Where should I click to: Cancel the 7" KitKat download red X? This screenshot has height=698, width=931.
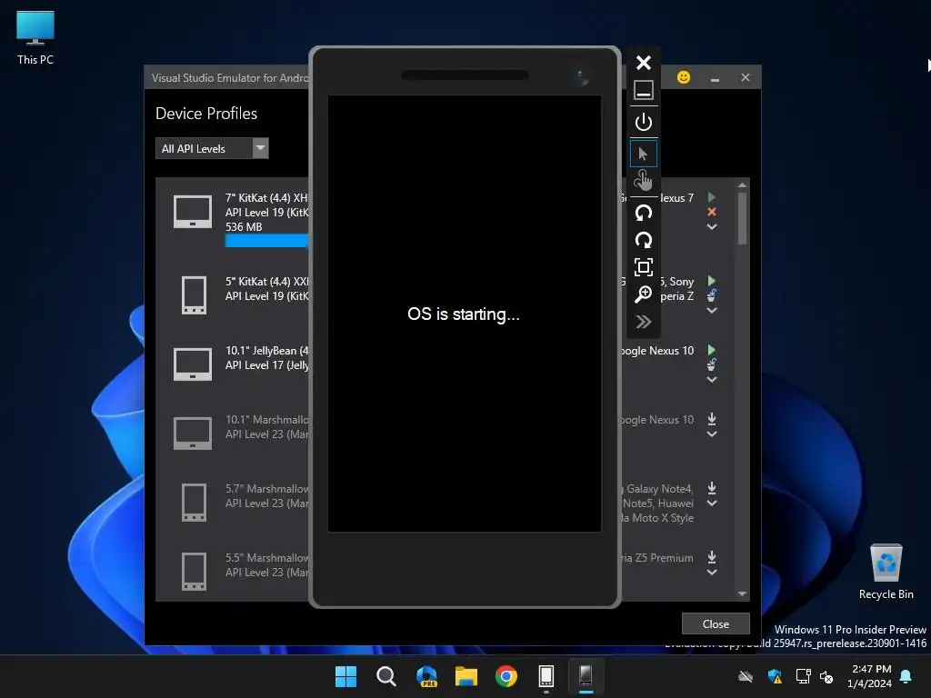pyautogui.click(x=711, y=212)
